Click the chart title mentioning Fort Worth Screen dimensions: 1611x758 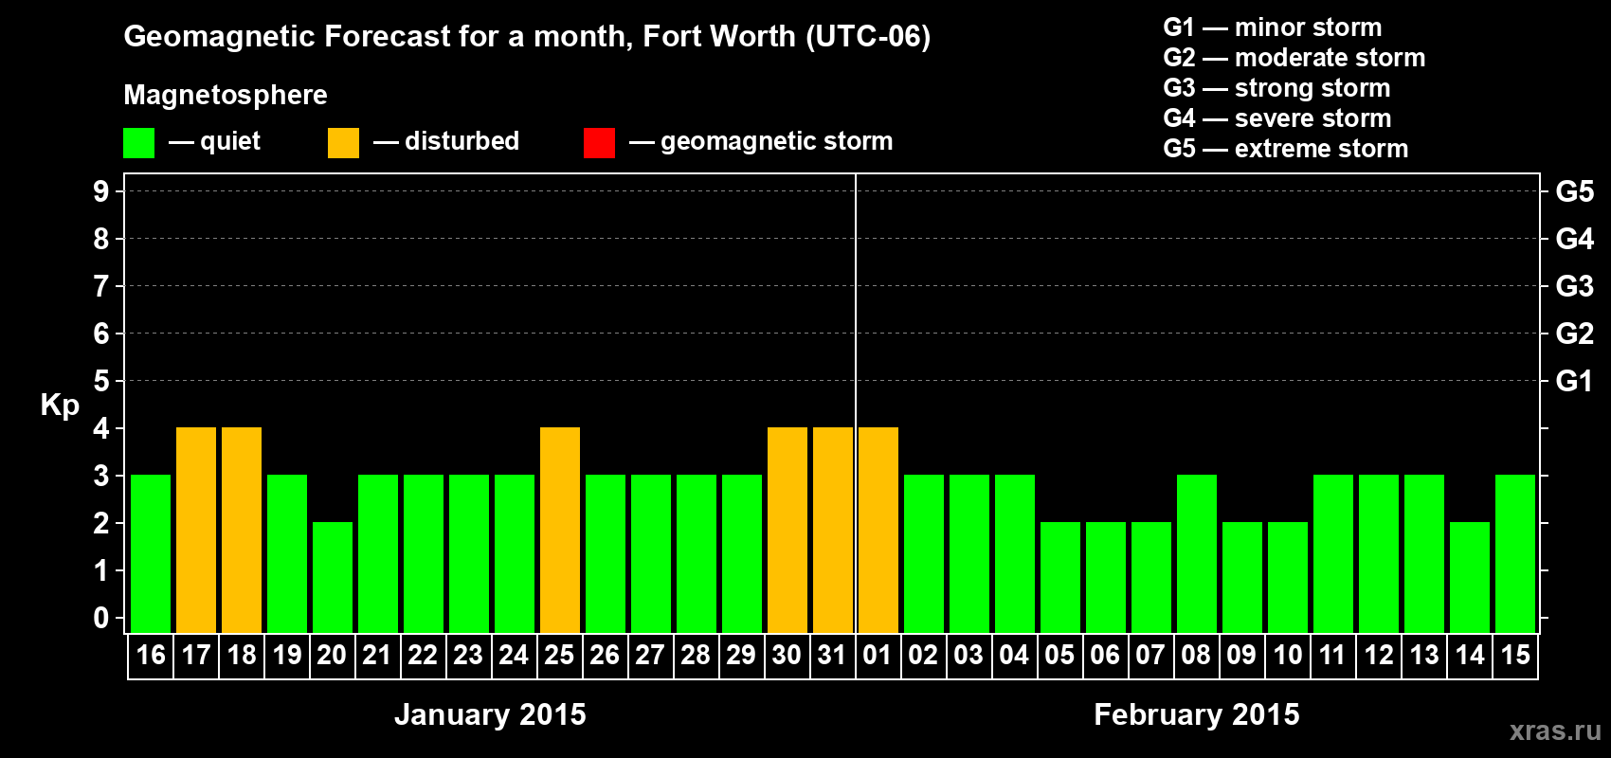527,37
